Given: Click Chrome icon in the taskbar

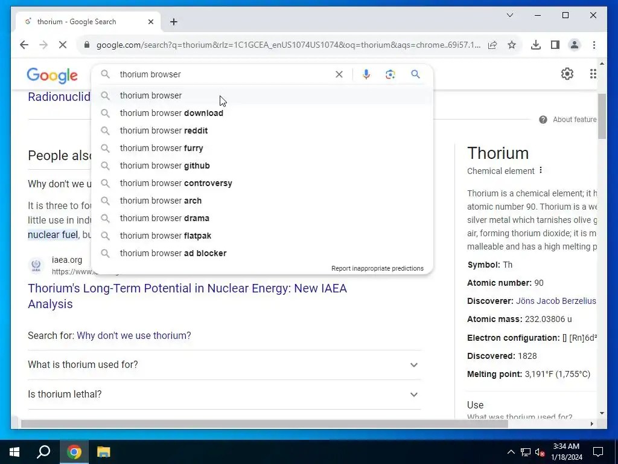Looking at the screenshot, I should (x=74, y=452).
